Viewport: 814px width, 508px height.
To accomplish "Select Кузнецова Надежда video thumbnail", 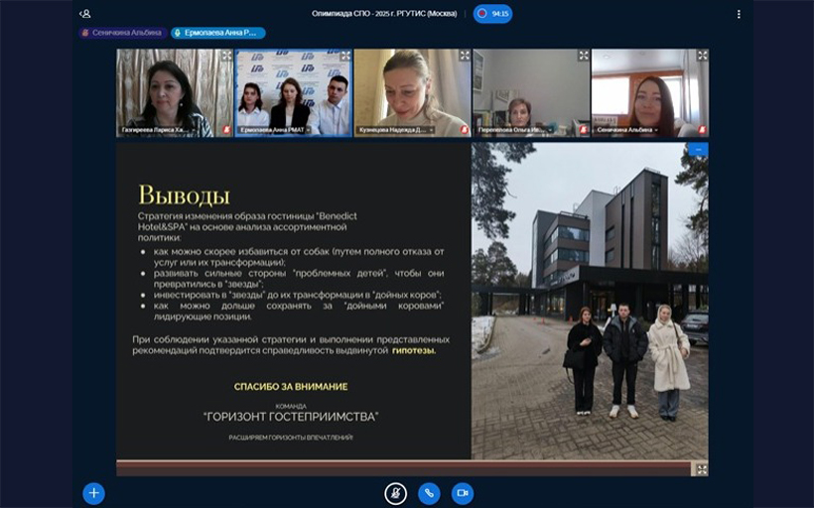I will pos(412,93).
